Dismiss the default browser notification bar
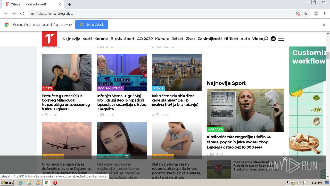 point(324,25)
